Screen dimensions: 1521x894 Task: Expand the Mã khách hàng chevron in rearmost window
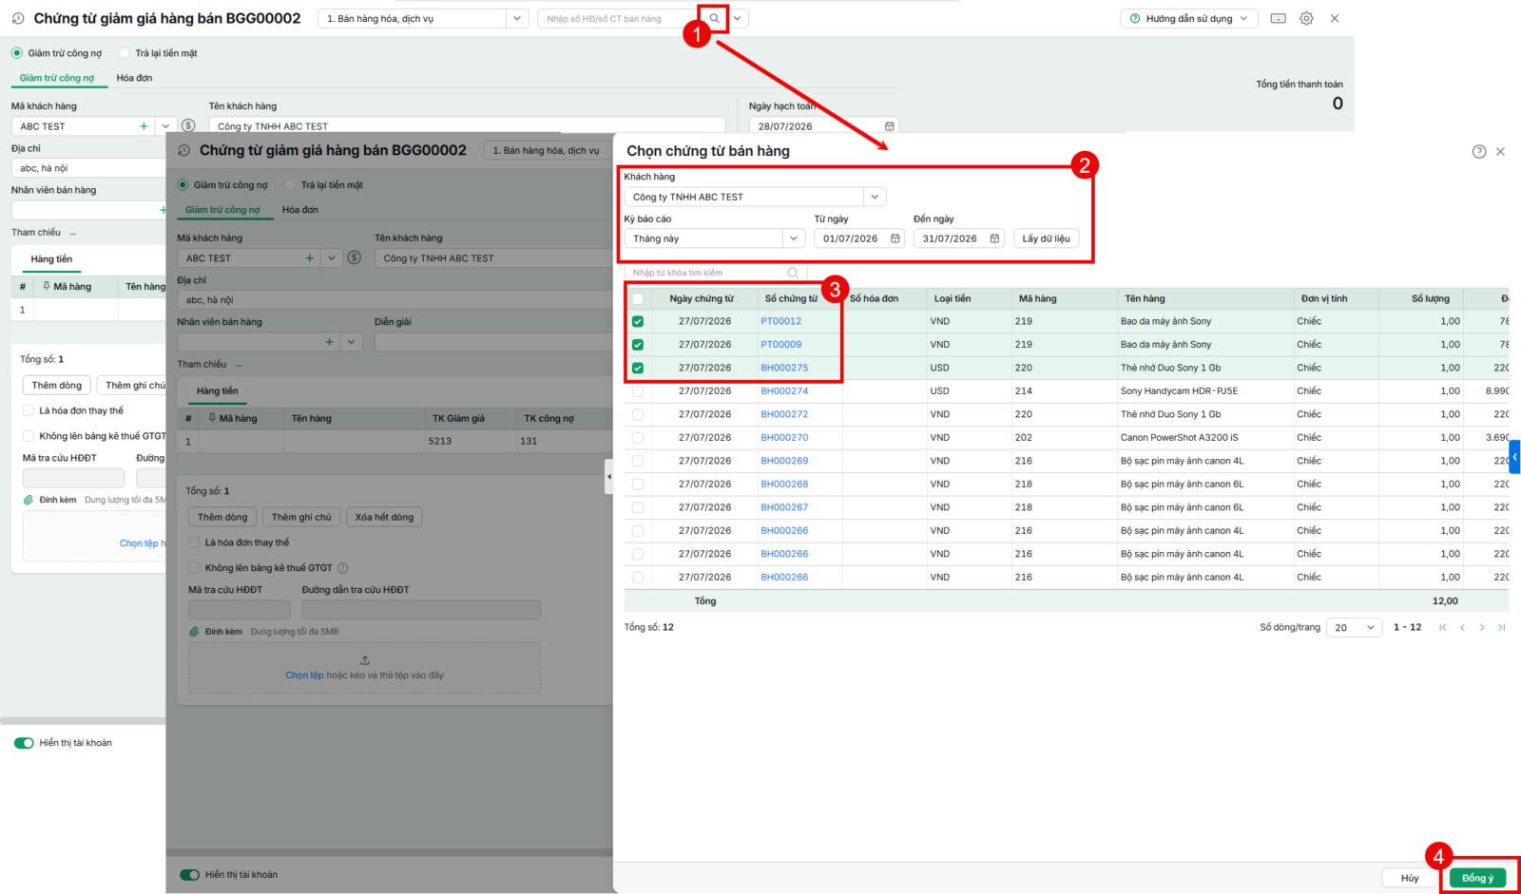coord(165,126)
